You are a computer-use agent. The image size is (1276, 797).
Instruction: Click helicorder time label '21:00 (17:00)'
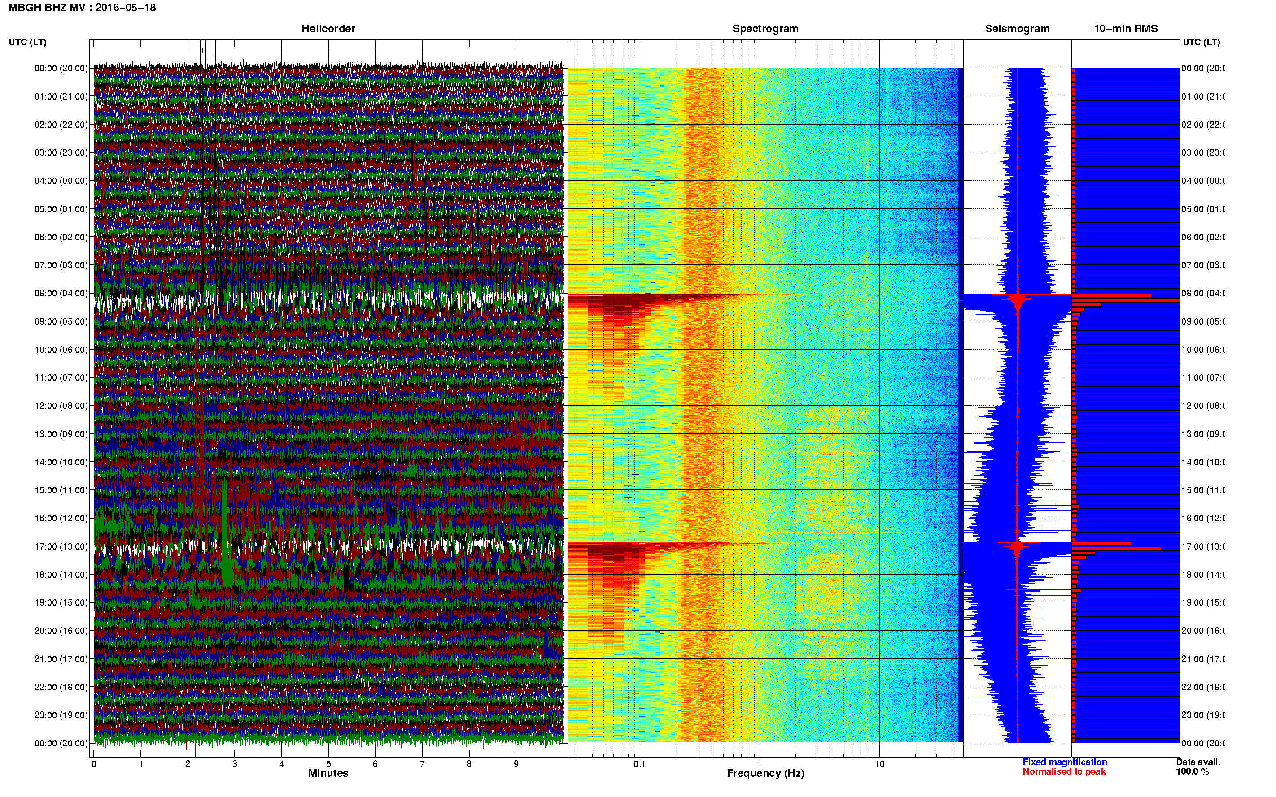(x=61, y=659)
